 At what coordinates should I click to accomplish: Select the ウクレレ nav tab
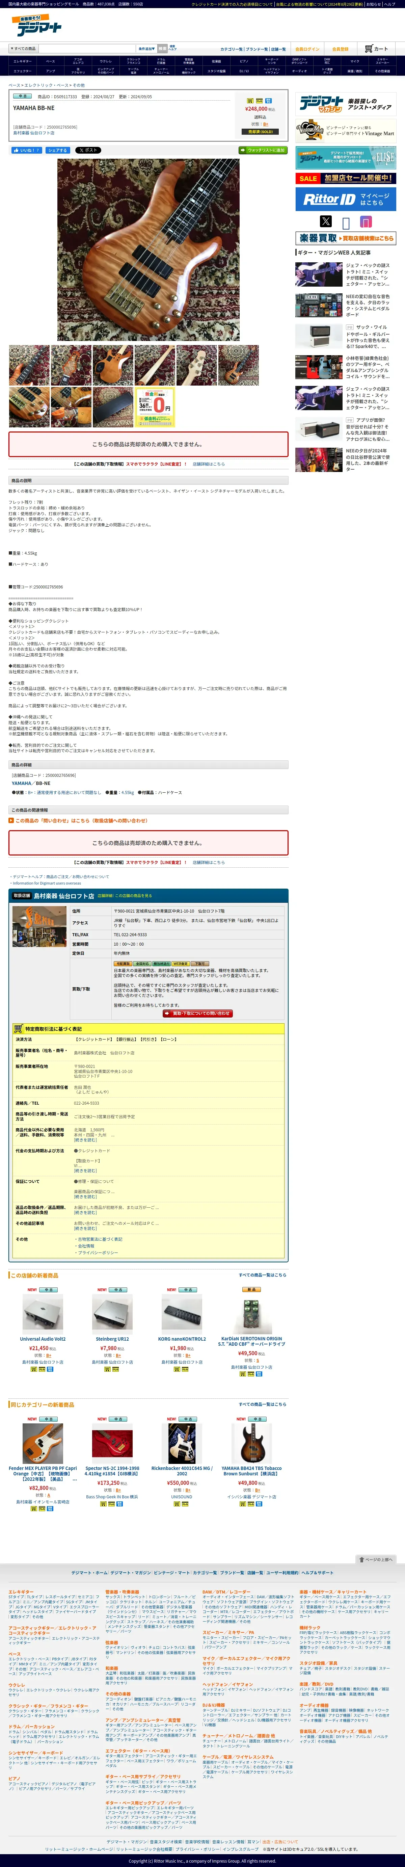tap(106, 61)
